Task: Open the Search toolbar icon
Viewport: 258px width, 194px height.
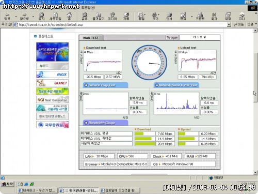Action: tap(85, 16)
